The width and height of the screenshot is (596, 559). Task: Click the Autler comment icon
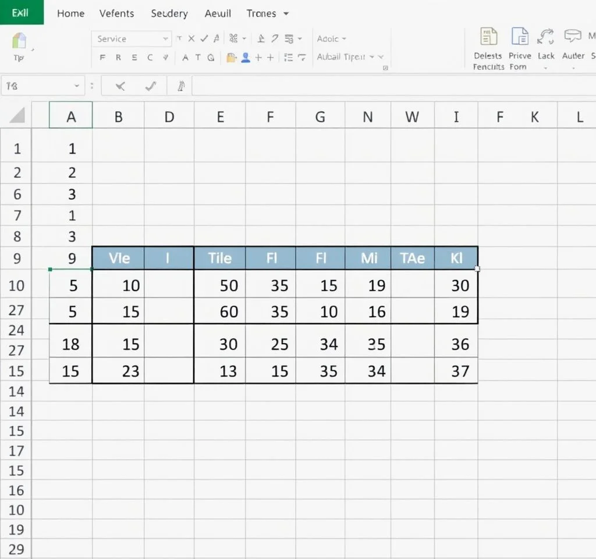(x=573, y=37)
